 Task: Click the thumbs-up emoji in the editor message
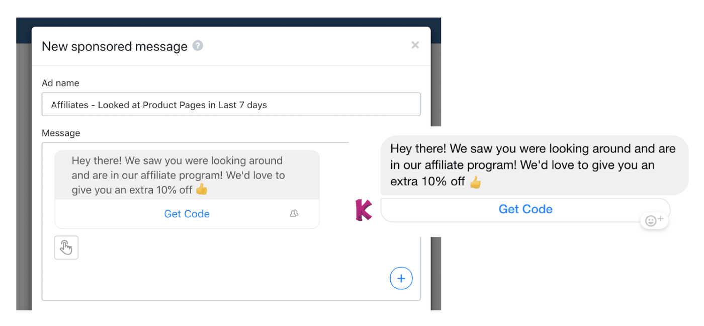(202, 190)
